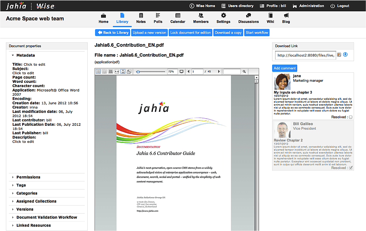Image resolution: width=366 pixels, height=231 pixels.
Task: Click Lock document for edition button
Action: (190, 32)
